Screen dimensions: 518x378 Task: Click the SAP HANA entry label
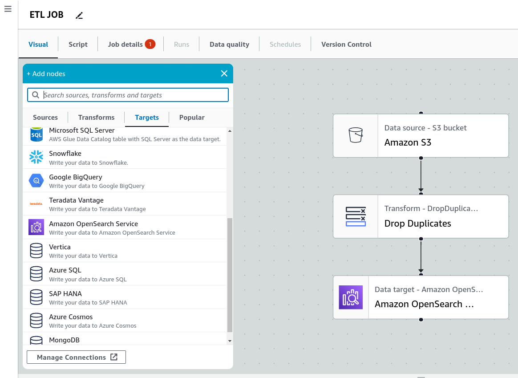click(x=65, y=294)
